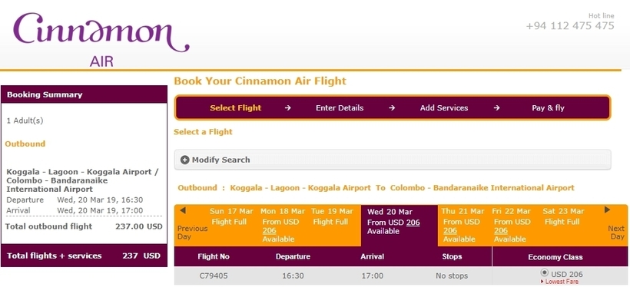Click the 206 fare link under Fri 22 Mar
630x287 pixels.
501,230
